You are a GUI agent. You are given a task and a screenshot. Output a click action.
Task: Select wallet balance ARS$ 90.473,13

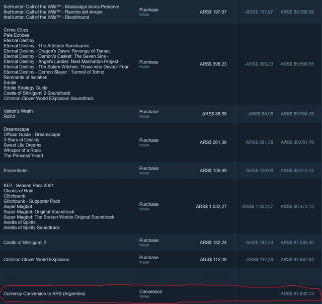(297, 207)
